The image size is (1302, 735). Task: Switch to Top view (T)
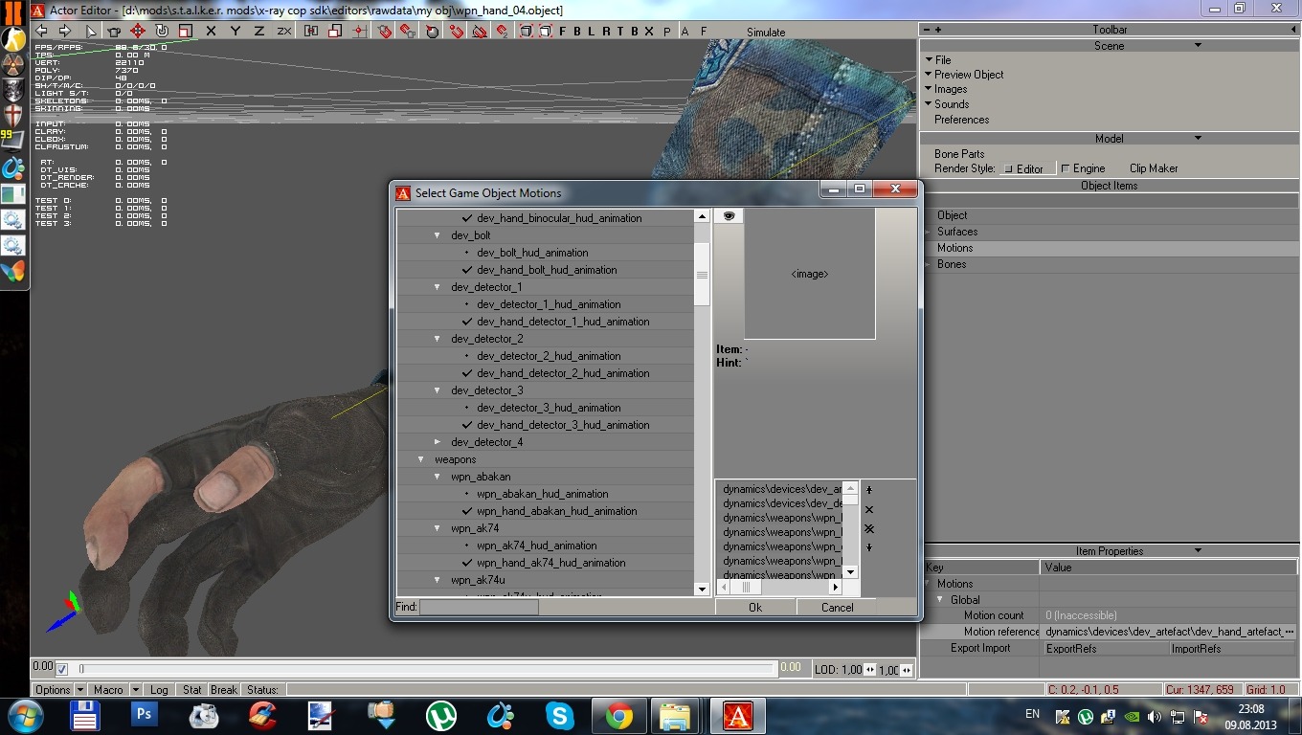(x=620, y=31)
